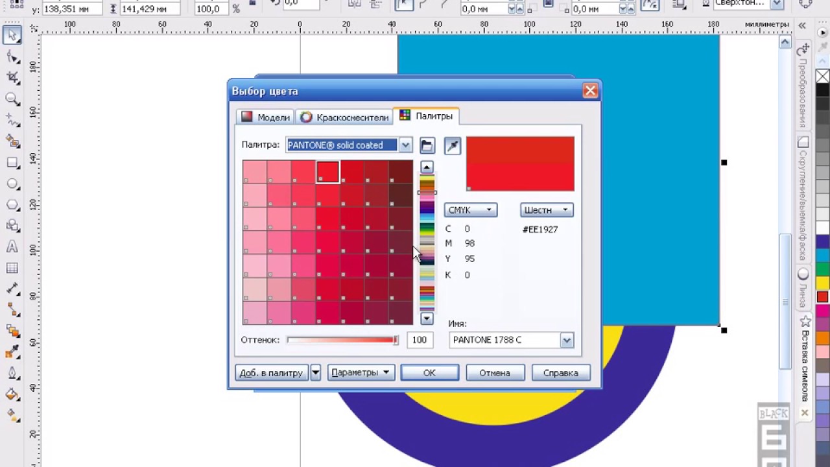Click the OK button
830x467 pixels.
click(429, 373)
